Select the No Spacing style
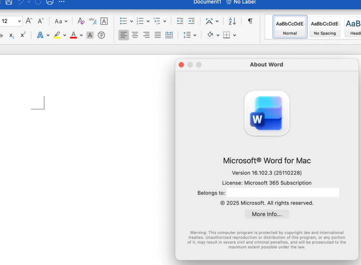361x265 pixels. 325,27
